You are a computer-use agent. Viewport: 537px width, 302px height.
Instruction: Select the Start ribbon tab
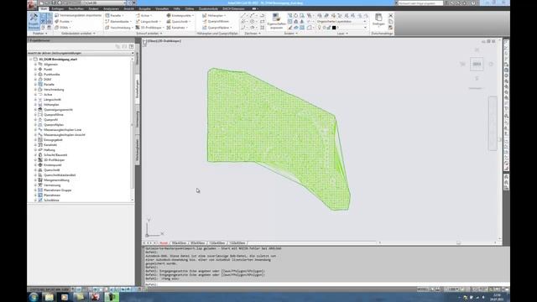click(x=44, y=9)
